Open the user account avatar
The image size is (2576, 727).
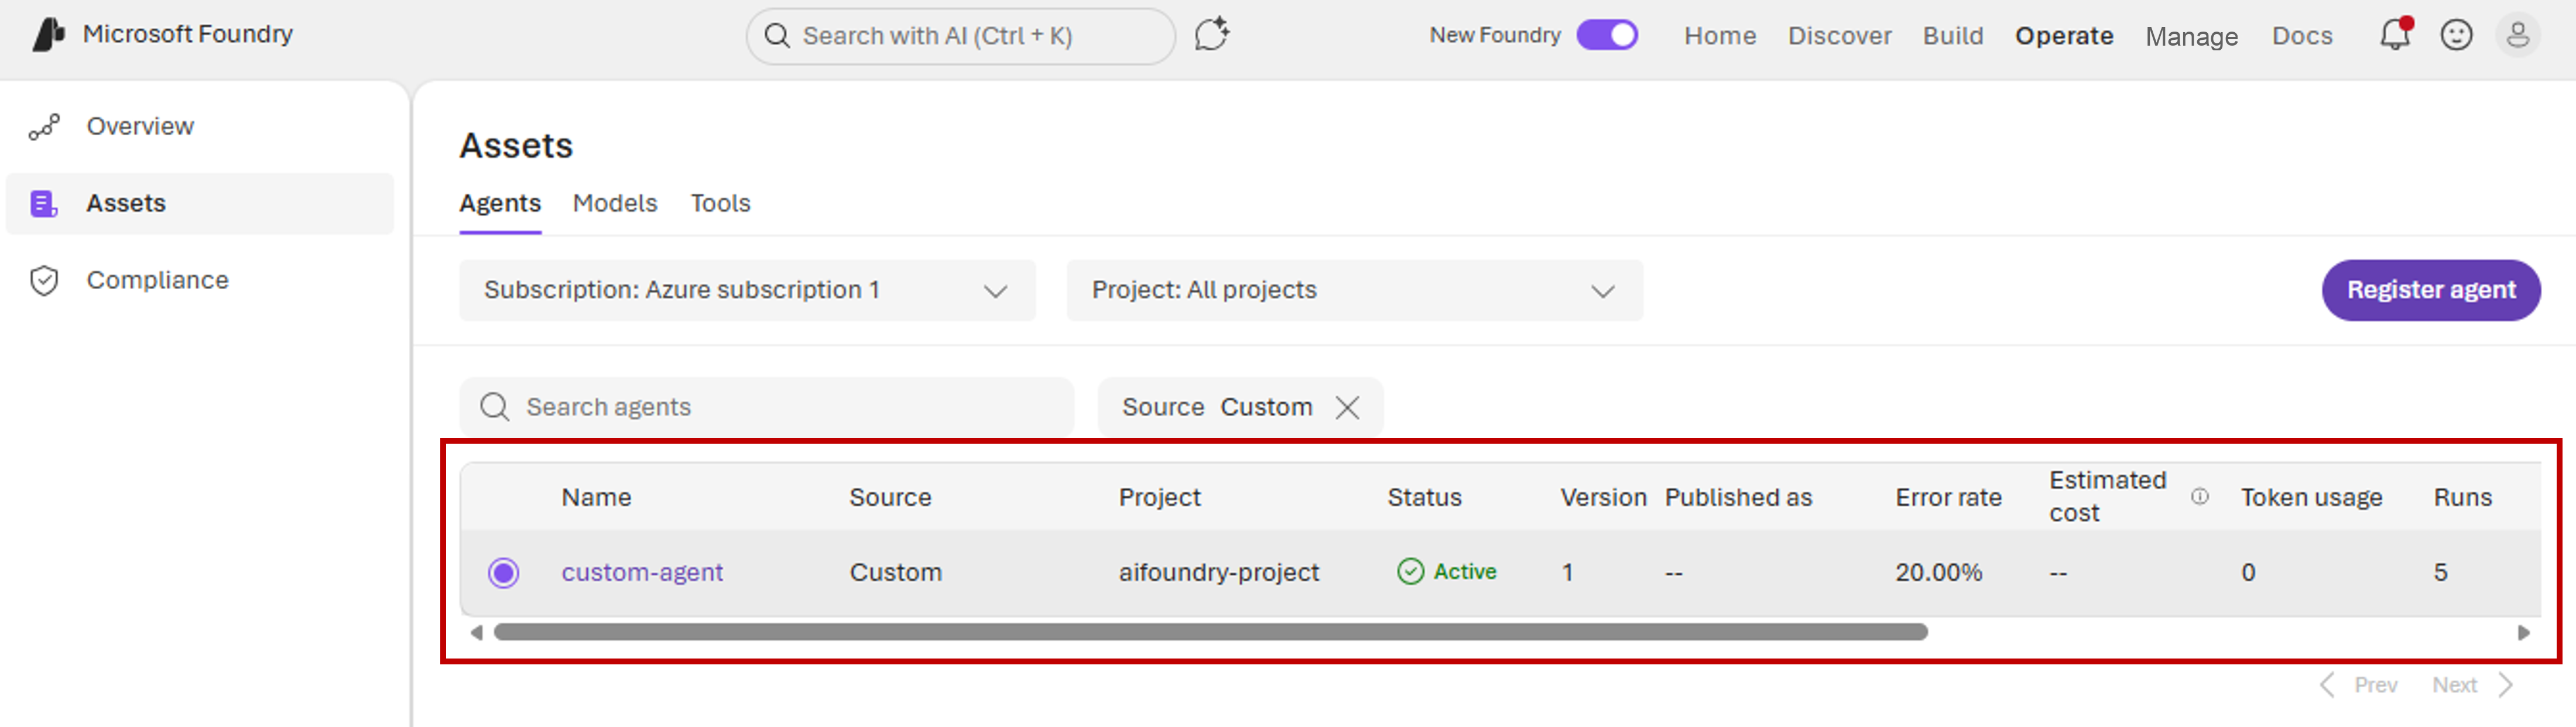pos(2517,35)
